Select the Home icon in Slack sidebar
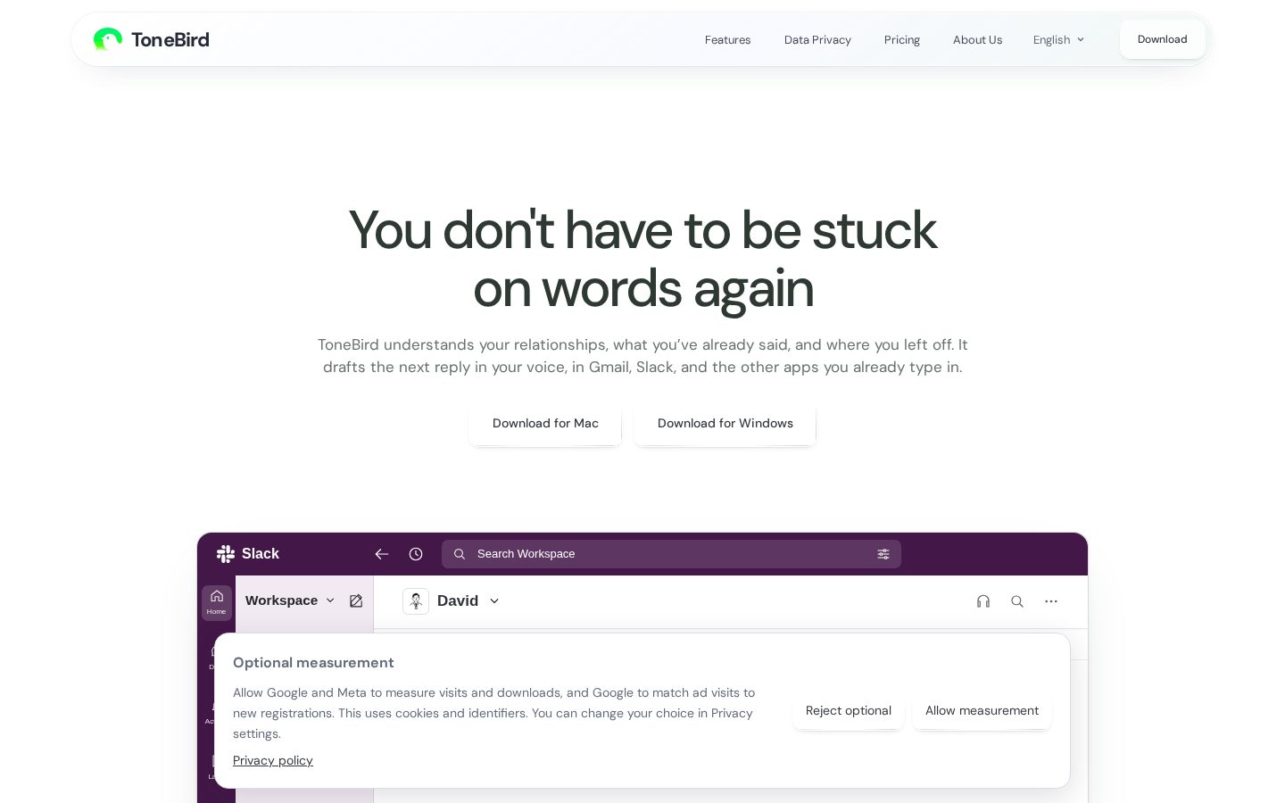 click(217, 602)
